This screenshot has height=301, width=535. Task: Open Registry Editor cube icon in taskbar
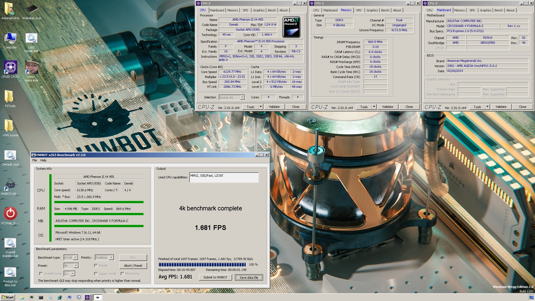tap(60, 297)
